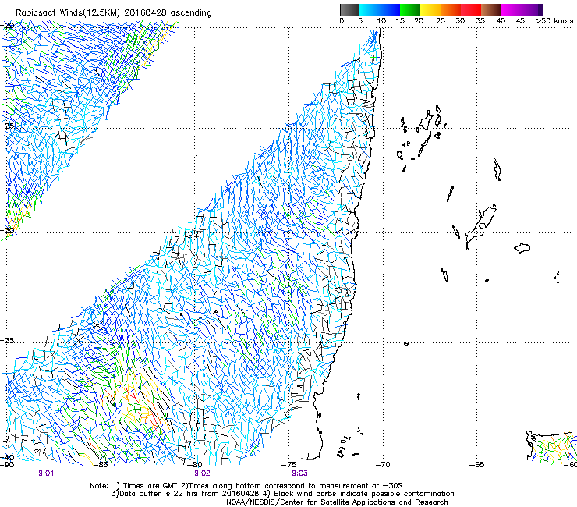Click the 'Data buffer is 22 hrs' note line
Screen dimensions: 577x507
[x=282, y=494]
